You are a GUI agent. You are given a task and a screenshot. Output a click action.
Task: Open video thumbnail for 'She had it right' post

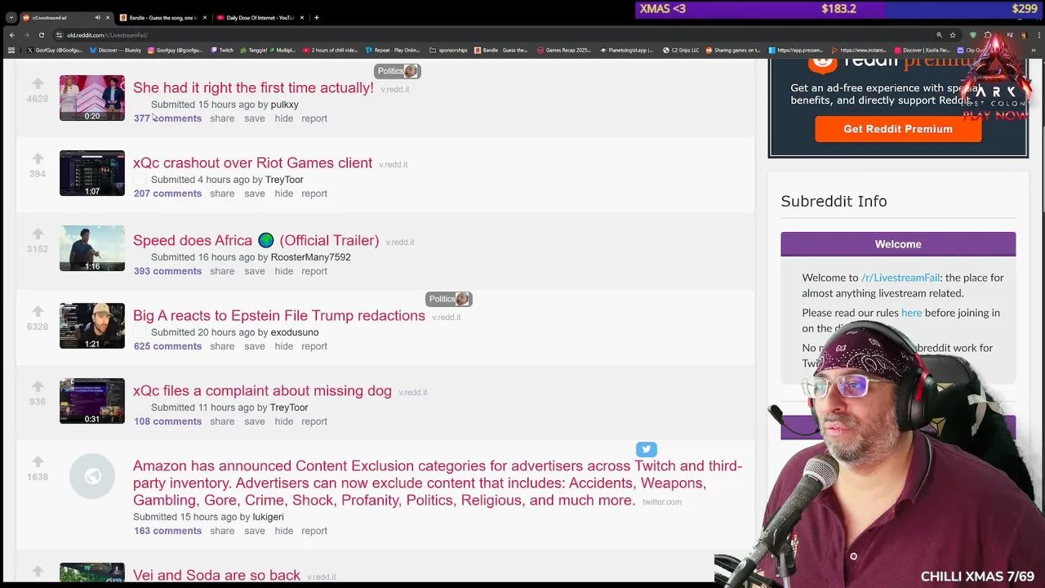[92, 98]
